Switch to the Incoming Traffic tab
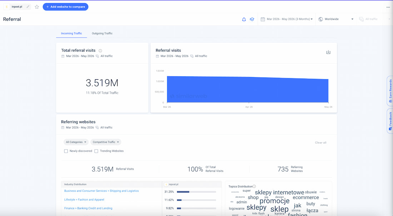 71,33
